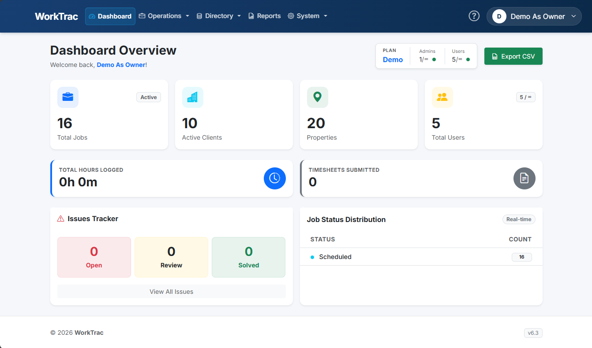Click the Scheduled status indicator dot
This screenshot has height=348, width=592.
coord(312,256)
